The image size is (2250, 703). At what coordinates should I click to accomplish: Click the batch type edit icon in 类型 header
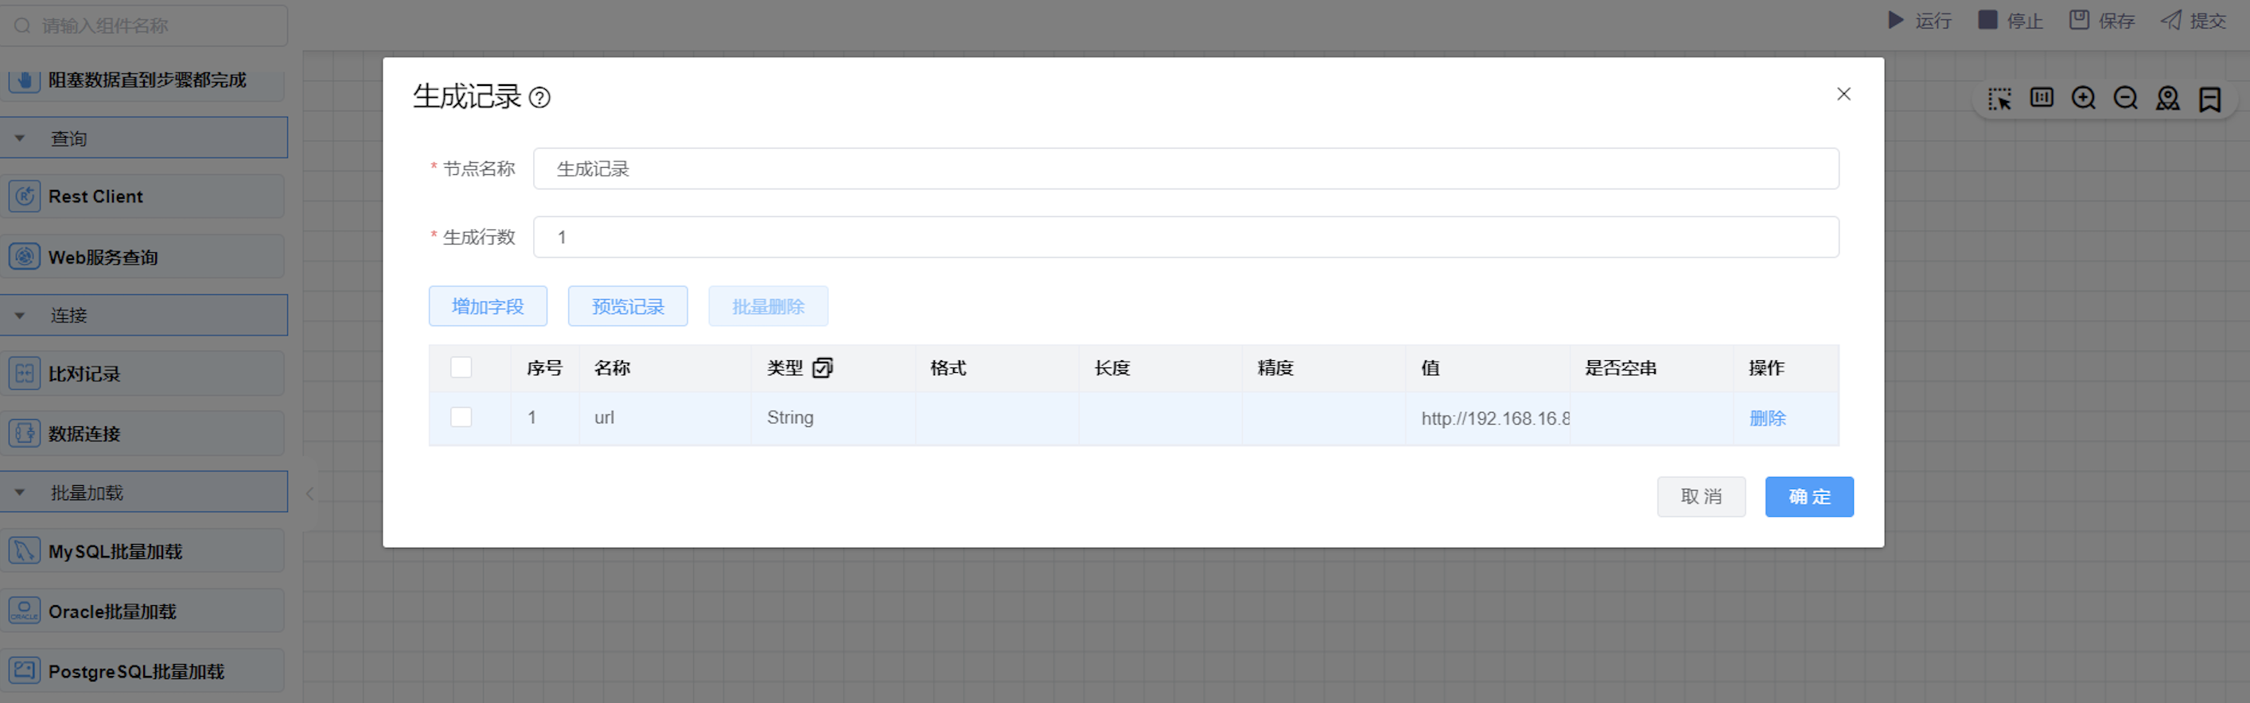tap(822, 367)
